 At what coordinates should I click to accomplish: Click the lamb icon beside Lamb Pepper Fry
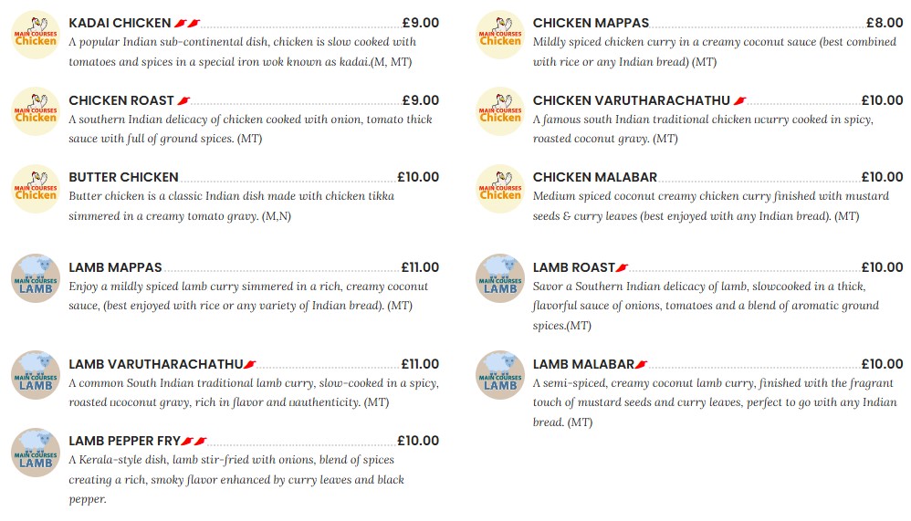click(x=36, y=453)
